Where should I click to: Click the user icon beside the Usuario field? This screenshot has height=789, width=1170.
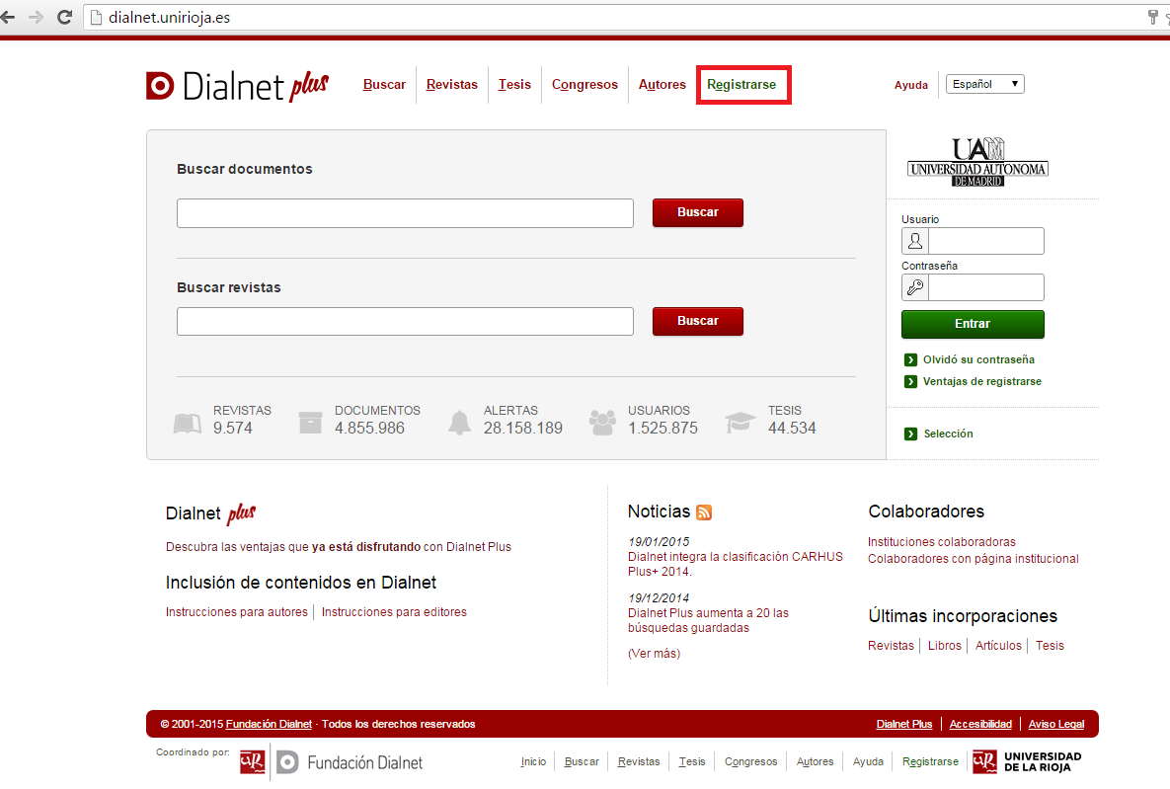914,240
